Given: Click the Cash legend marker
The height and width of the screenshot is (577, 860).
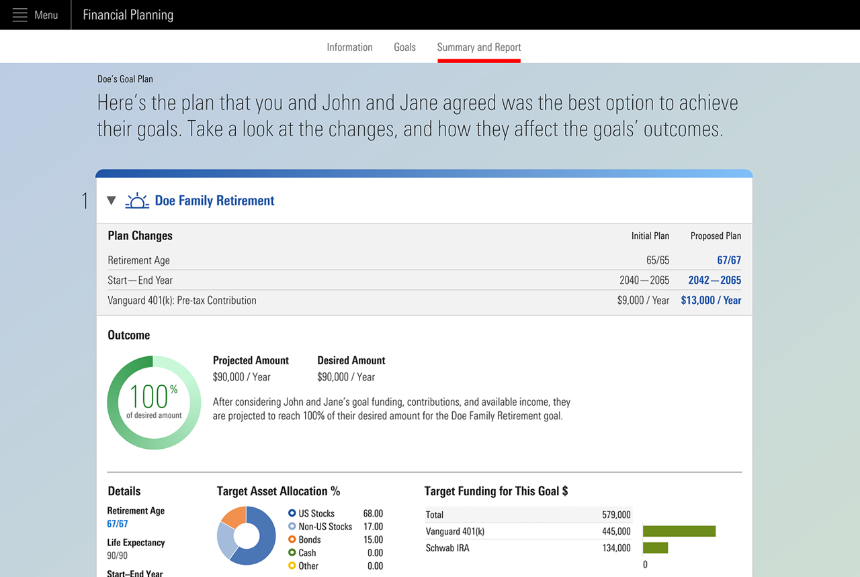Looking at the screenshot, I should [x=292, y=553].
